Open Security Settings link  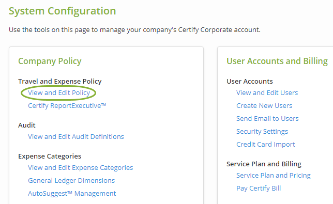[x=262, y=132]
